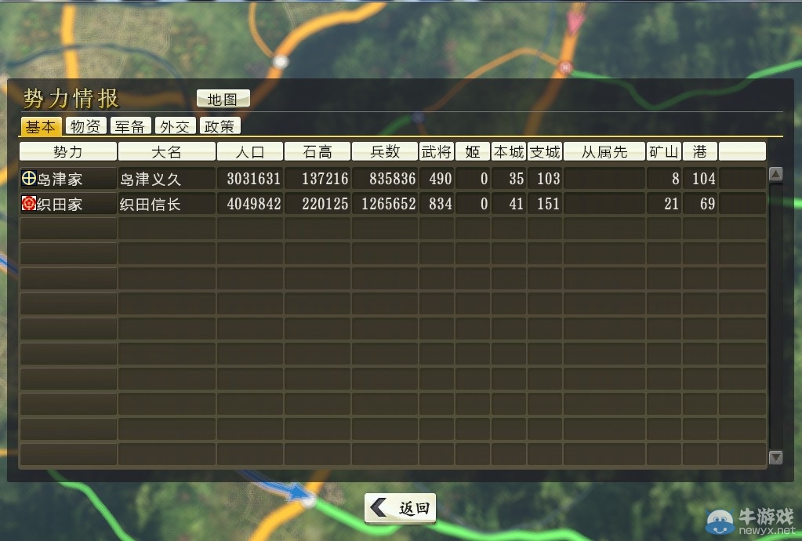802x541 pixels.
Task: Select the 织田家 row
Action: pos(393,204)
